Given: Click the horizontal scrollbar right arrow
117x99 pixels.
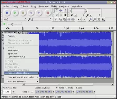Looking at the screenshot, I should click(113, 85).
